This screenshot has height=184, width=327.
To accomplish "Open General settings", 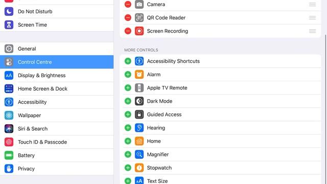I will tap(57, 49).
